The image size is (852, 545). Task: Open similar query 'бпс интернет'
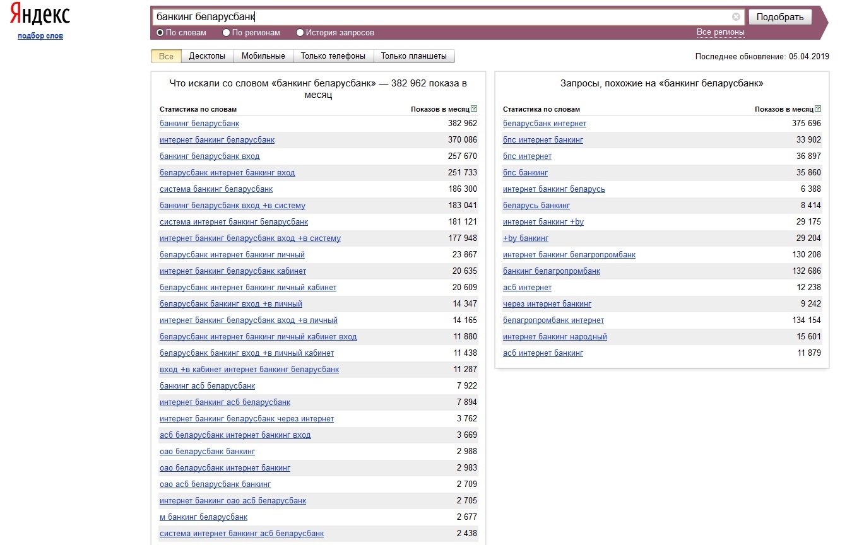click(x=527, y=156)
